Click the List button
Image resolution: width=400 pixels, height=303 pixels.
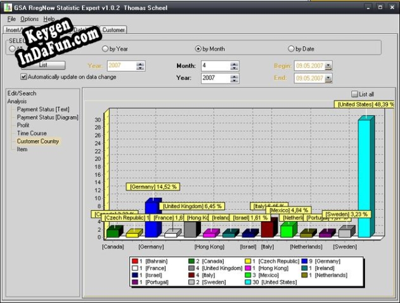(x=43, y=65)
